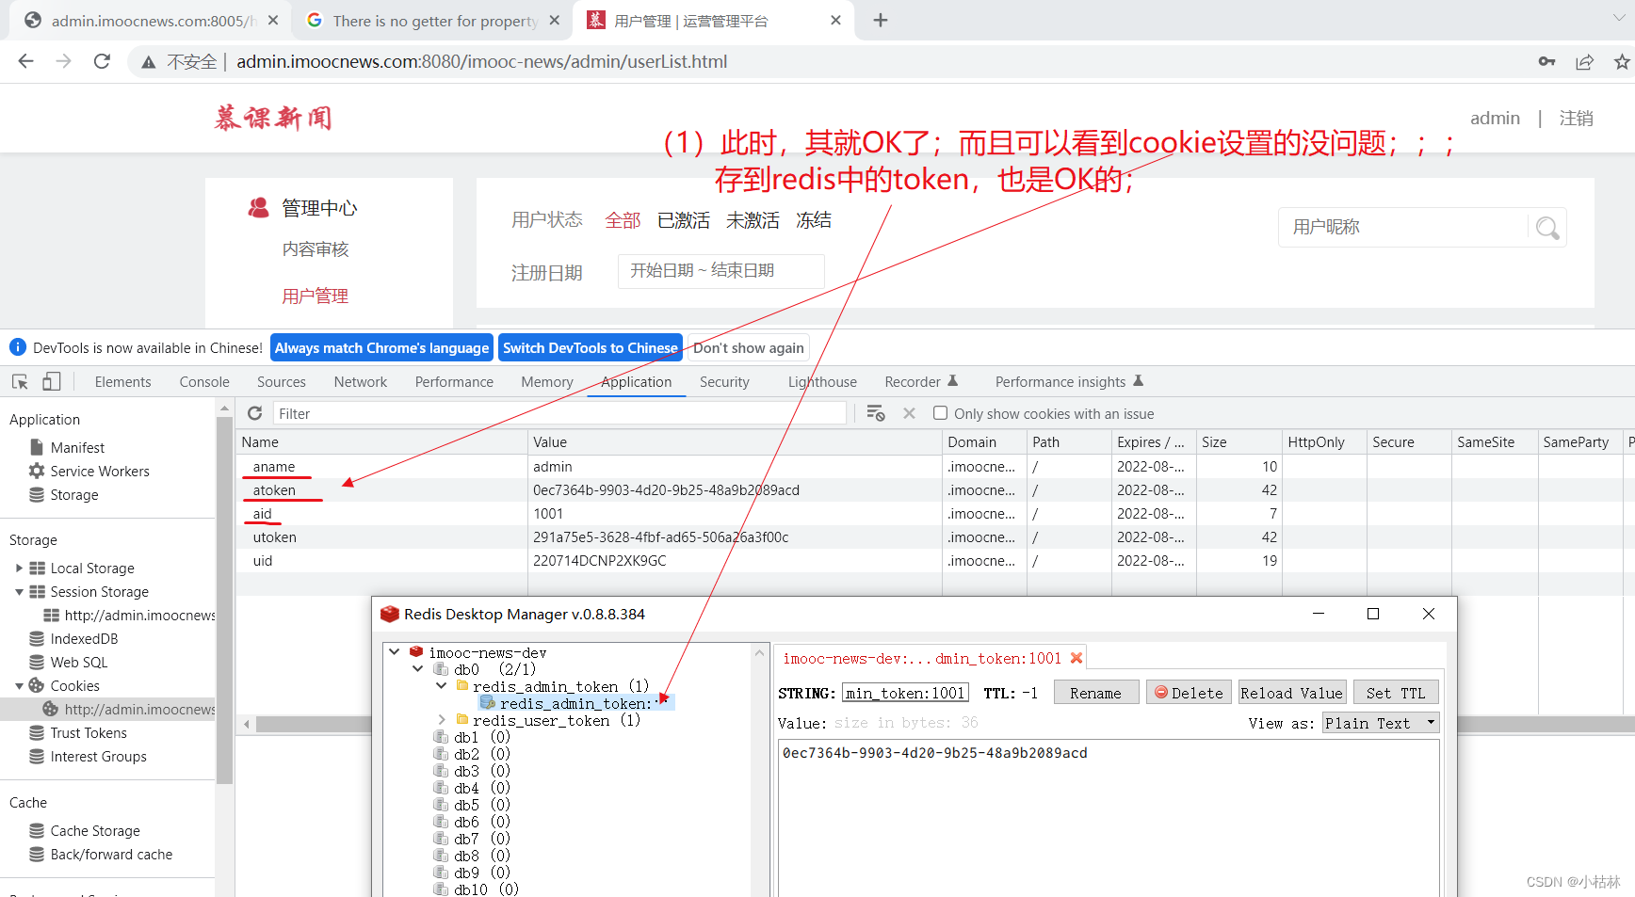Viewport: 1635px width, 897px height.
Task: Check 'Only show cookies with an issue'
Action: (x=940, y=413)
